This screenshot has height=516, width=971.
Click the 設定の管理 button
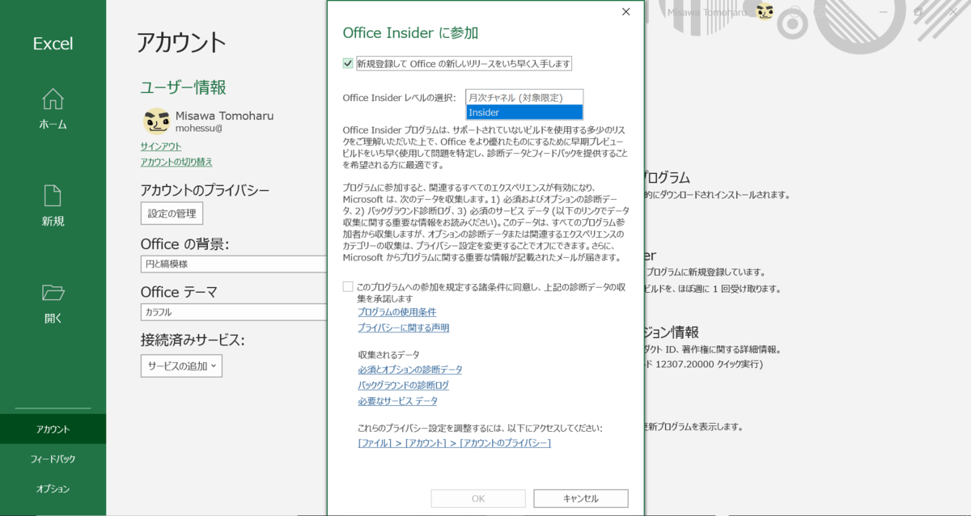coord(172,214)
